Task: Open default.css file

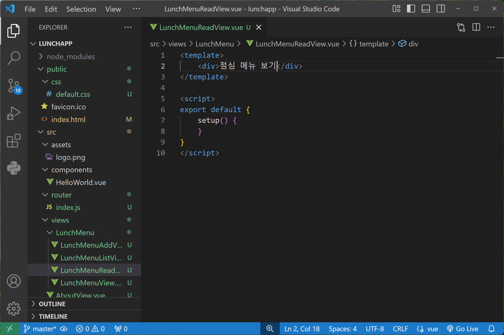Action: tap(84, 94)
